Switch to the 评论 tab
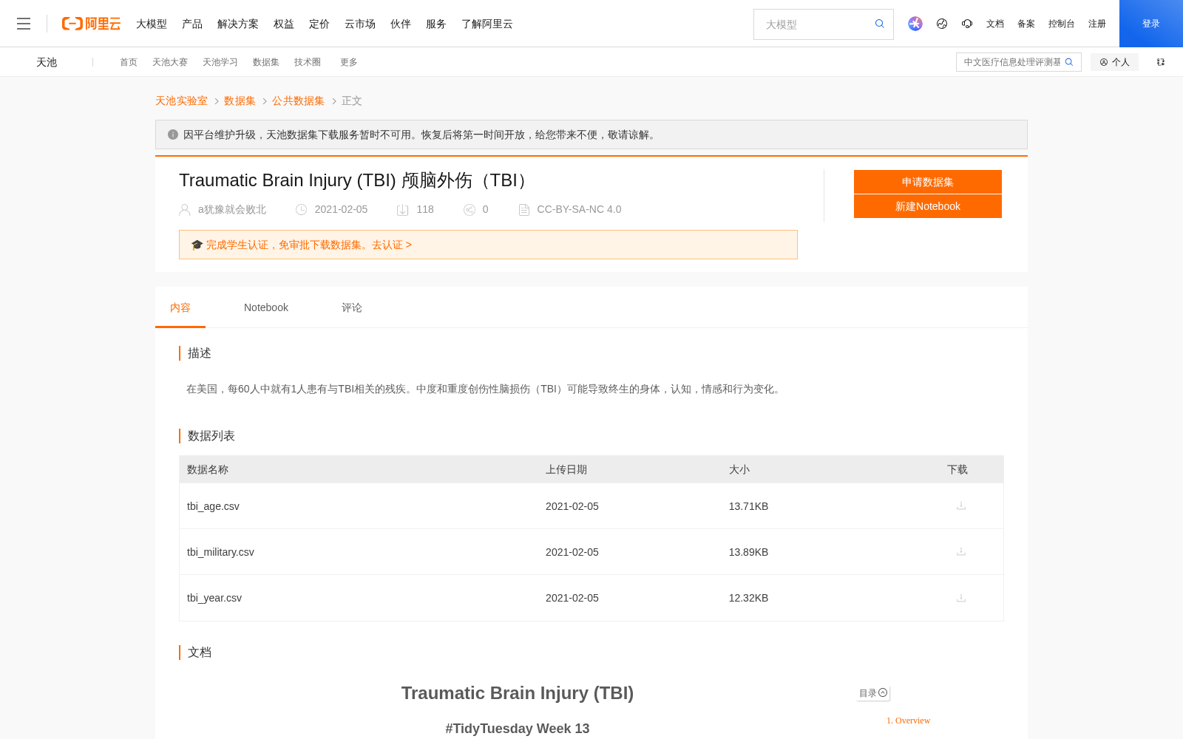 pos(352,307)
